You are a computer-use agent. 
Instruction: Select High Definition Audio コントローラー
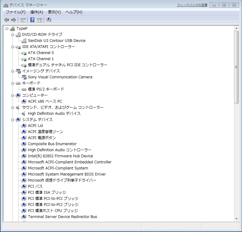coord(60,150)
